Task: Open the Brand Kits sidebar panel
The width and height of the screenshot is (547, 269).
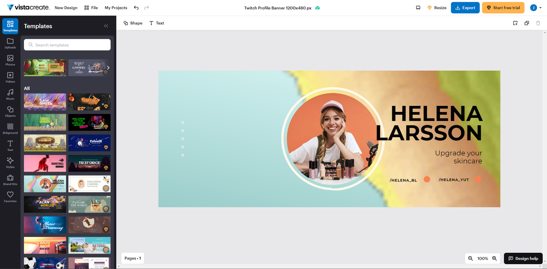Action: click(x=10, y=180)
